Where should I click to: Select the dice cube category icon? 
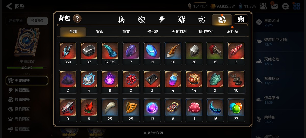click(x=202, y=20)
